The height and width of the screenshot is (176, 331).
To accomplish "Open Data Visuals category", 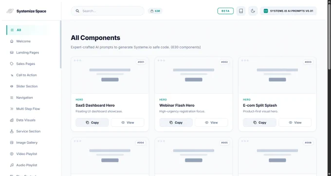I will tap(27, 120).
